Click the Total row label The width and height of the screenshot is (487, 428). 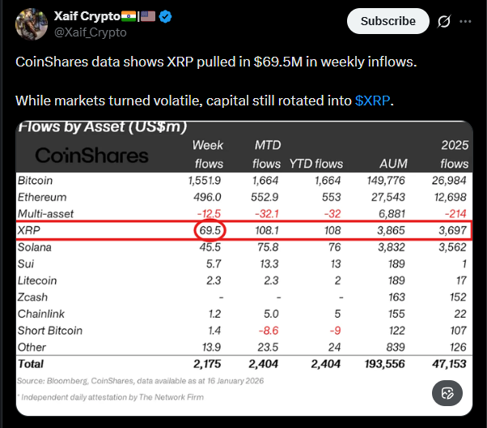pos(31,363)
